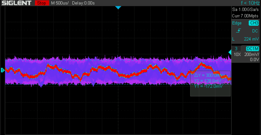Click the Sa 1.00GSa/s sample rate readout
The width and height of the screenshot is (261, 135).
pyautogui.click(x=245, y=10)
